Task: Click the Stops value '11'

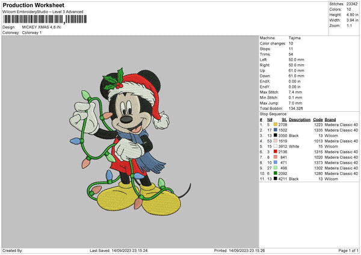Action: pyautogui.click(x=291, y=49)
